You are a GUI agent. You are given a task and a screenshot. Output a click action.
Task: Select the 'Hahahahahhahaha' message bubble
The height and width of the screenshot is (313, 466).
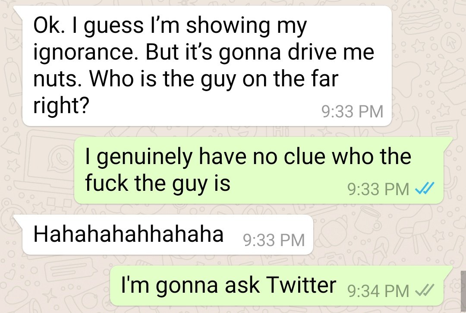(167, 234)
